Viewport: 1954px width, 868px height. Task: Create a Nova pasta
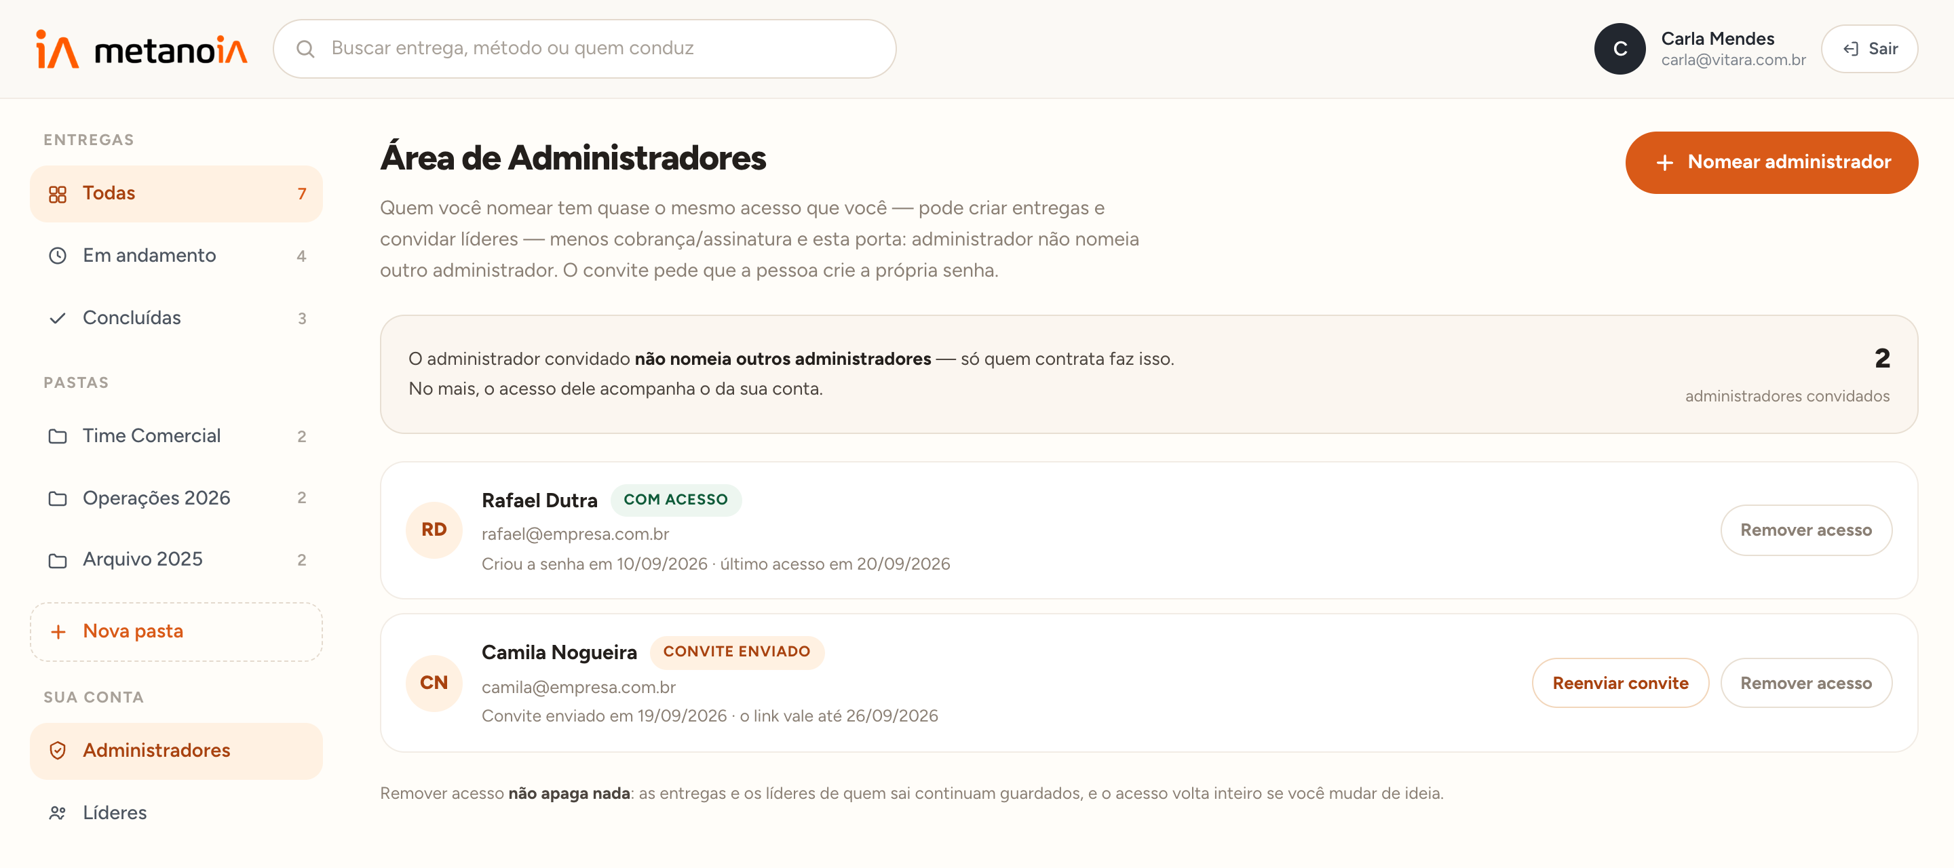[176, 632]
